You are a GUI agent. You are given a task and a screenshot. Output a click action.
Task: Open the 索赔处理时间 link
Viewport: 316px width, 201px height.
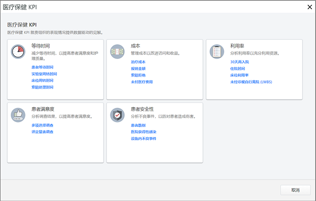42,87
